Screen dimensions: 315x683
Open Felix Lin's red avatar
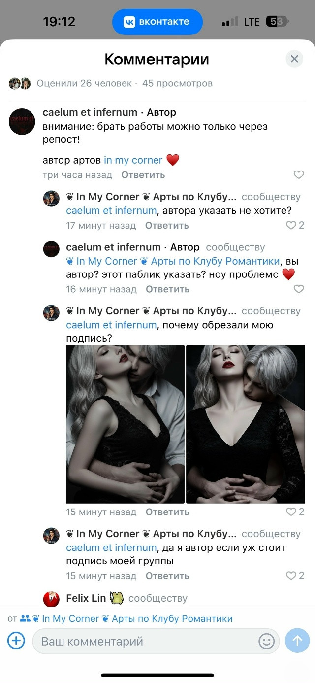point(51,598)
